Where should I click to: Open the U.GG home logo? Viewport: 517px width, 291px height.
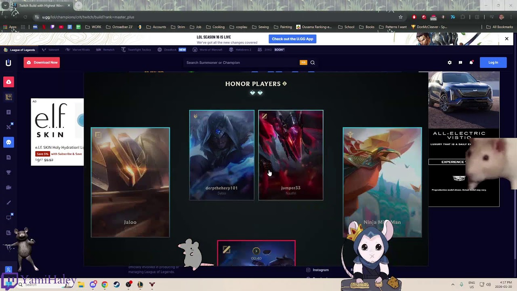8,63
